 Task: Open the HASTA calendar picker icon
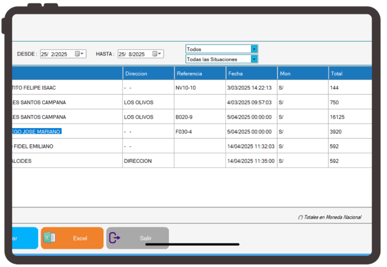pos(157,54)
